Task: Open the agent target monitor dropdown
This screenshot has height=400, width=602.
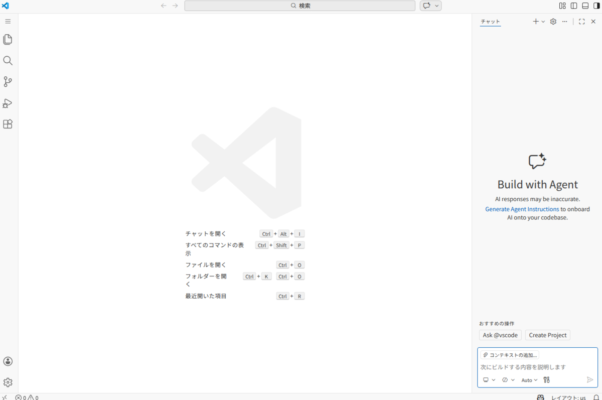Action: pyautogui.click(x=489, y=380)
